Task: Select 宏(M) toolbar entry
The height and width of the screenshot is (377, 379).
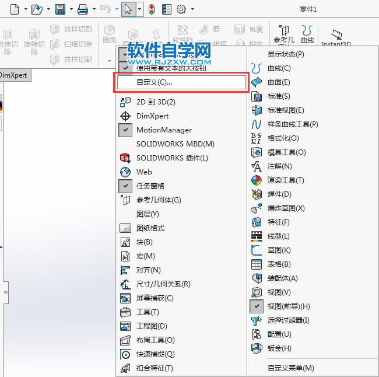Action: (146, 256)
